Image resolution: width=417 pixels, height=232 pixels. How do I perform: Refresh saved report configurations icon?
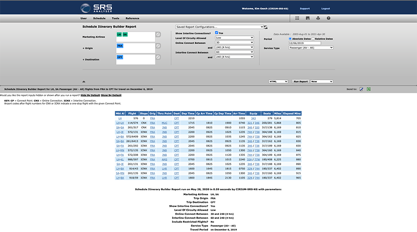(x=266, y=27)
